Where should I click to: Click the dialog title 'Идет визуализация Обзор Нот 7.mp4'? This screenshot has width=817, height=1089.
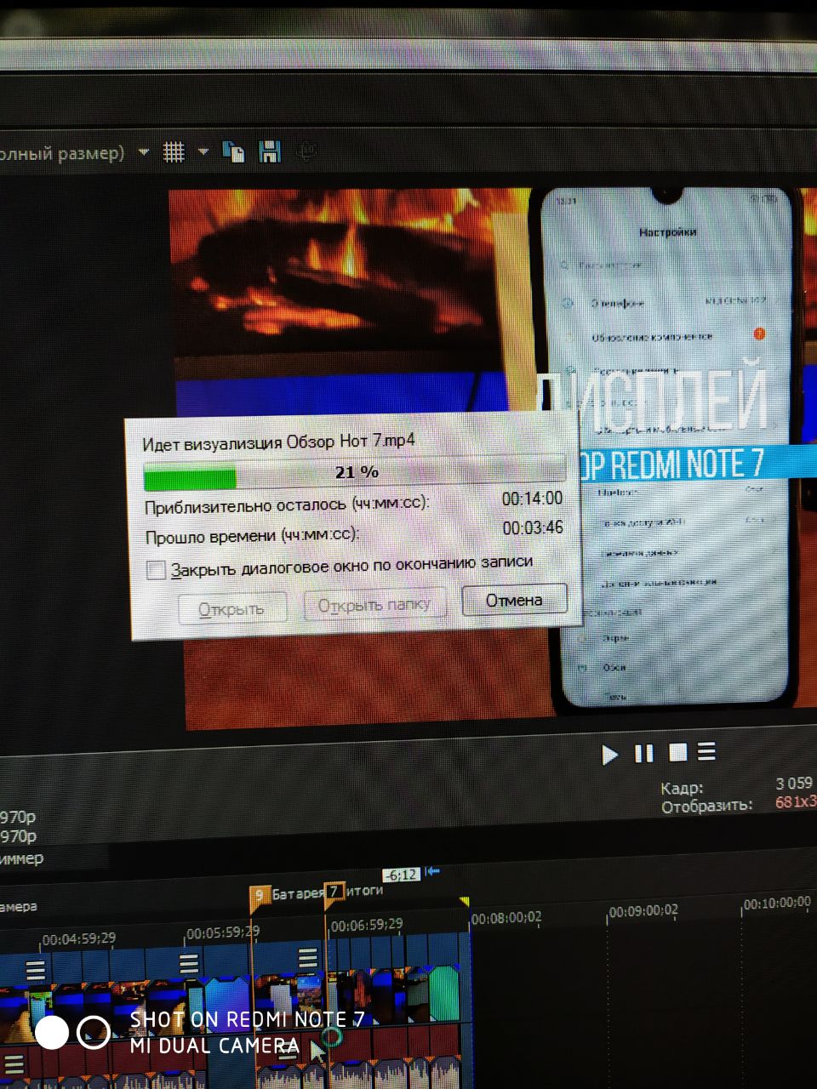(x=278, y=442)
